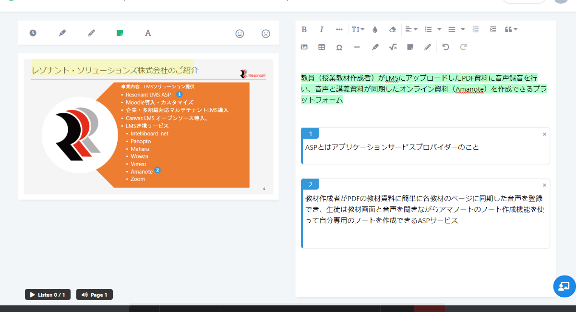Click the 'Intelliboard .net' bullet on slide
The image size is (576, 312).
pyautogui.click(x=150, y=133)
